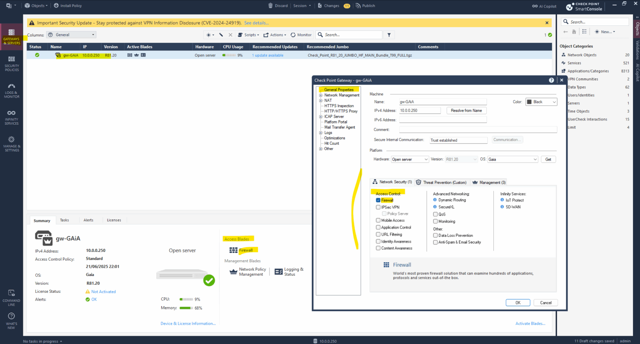Click the edit pencil icon in the toolbar
Image resolution: width=640 pixels, height=344 pixels.
[x=221, y=35]
